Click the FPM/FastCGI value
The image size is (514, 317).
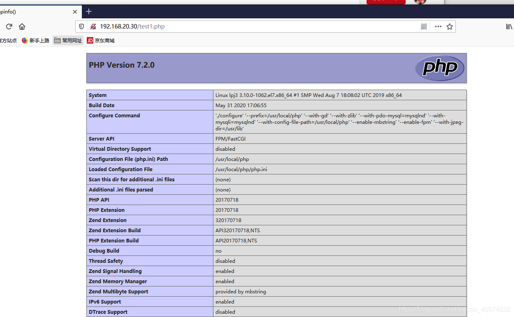(x=231, y=139)
